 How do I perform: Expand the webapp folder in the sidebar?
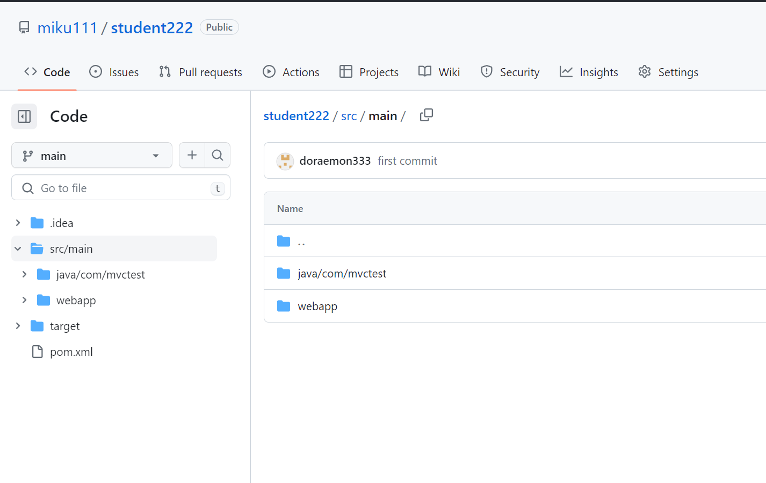click(25, 300)
